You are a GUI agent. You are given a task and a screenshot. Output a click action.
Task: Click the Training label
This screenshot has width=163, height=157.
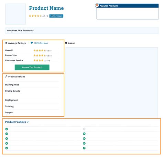click(x=9, y=106)
